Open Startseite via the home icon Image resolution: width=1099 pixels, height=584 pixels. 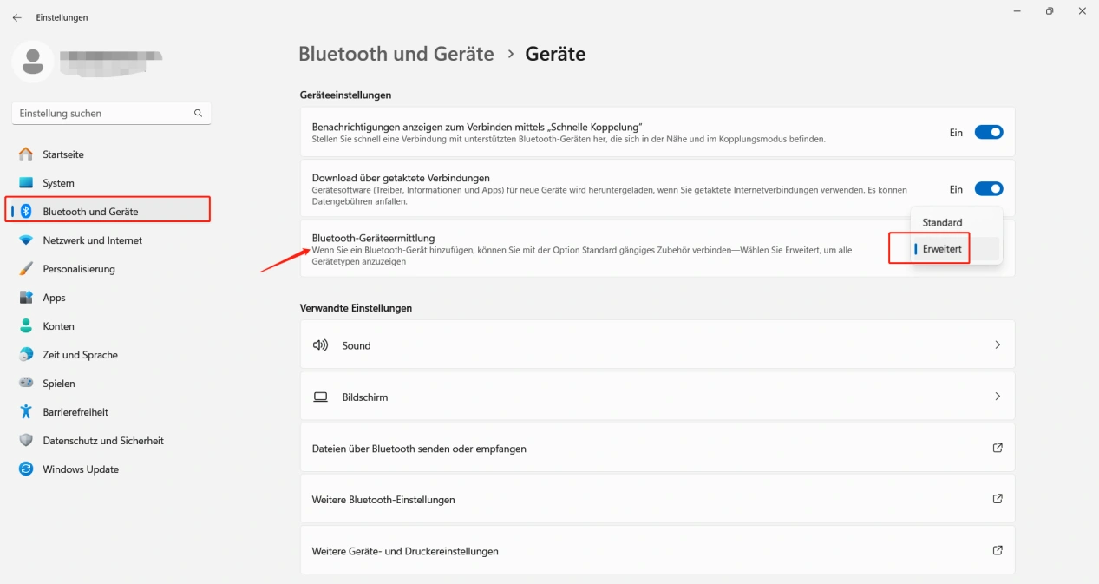coord(26,154)
